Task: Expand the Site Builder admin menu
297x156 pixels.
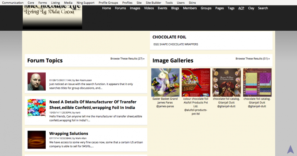Action: tap(153, 3)
